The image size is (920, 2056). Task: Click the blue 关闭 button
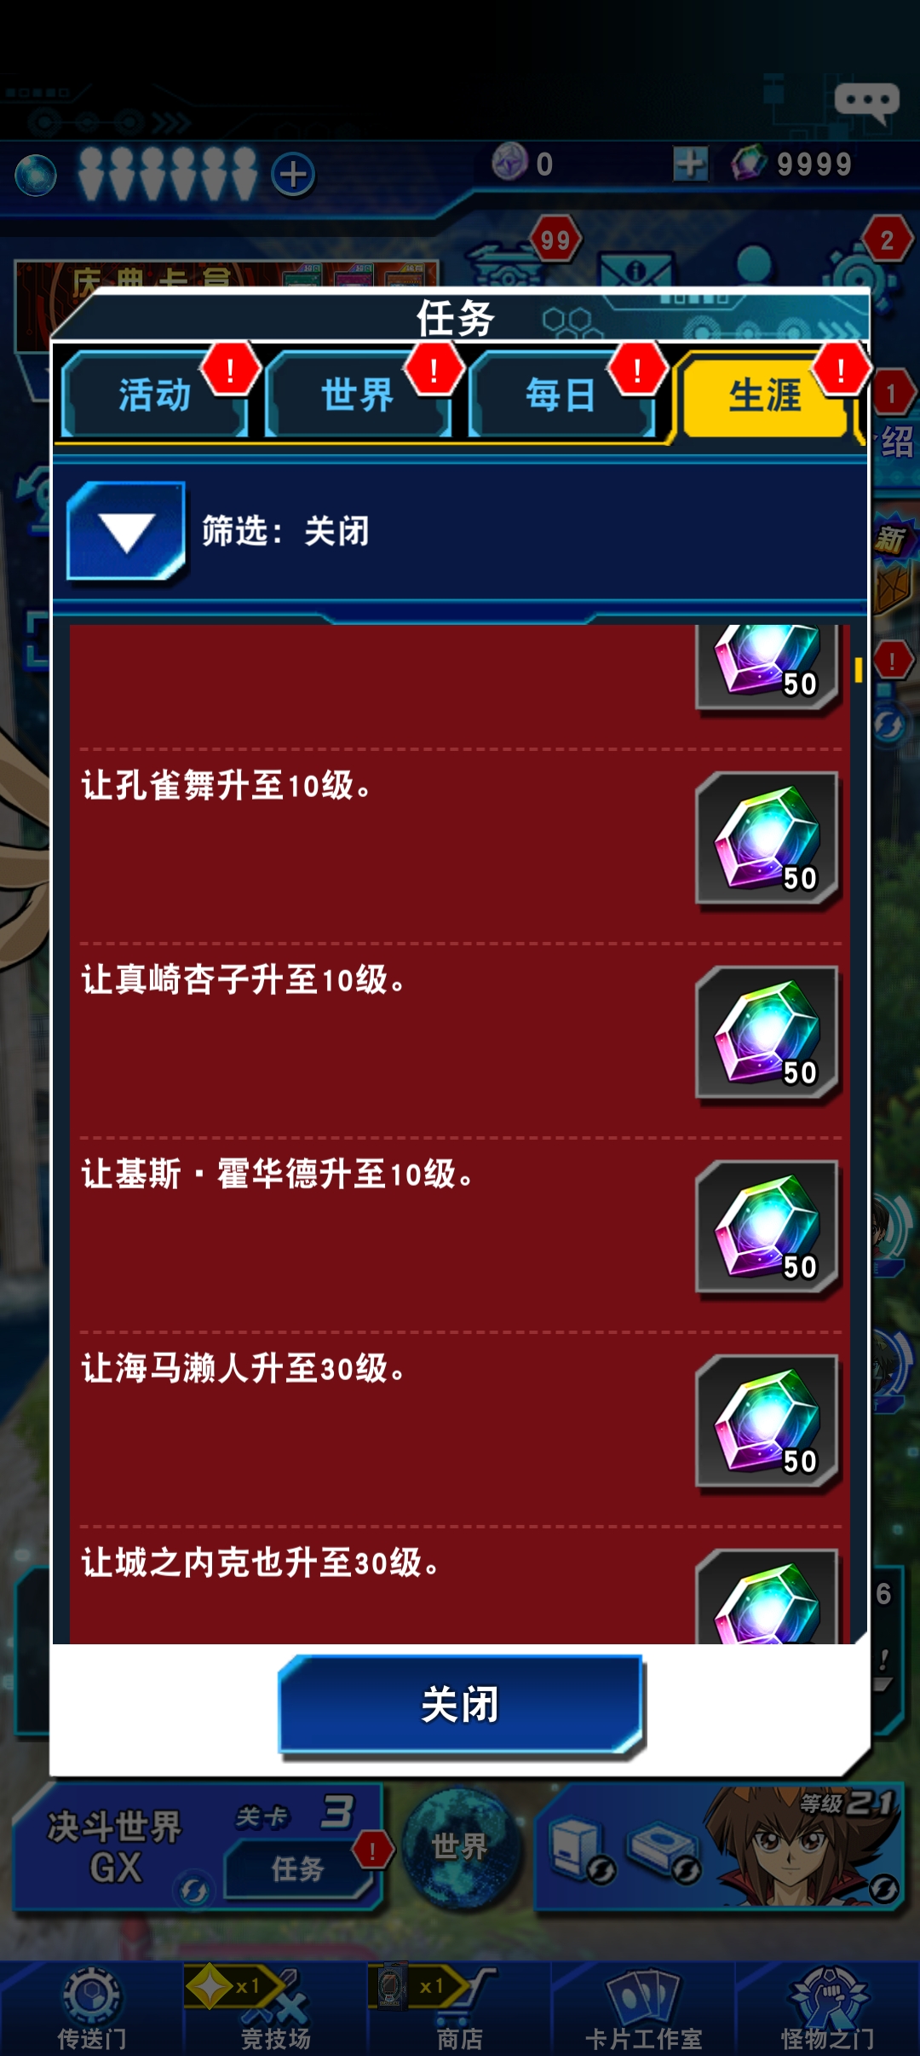pos(460,1705)
